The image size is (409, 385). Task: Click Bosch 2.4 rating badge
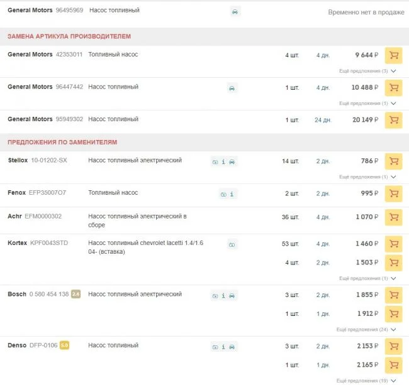click(x=76, y=295)
